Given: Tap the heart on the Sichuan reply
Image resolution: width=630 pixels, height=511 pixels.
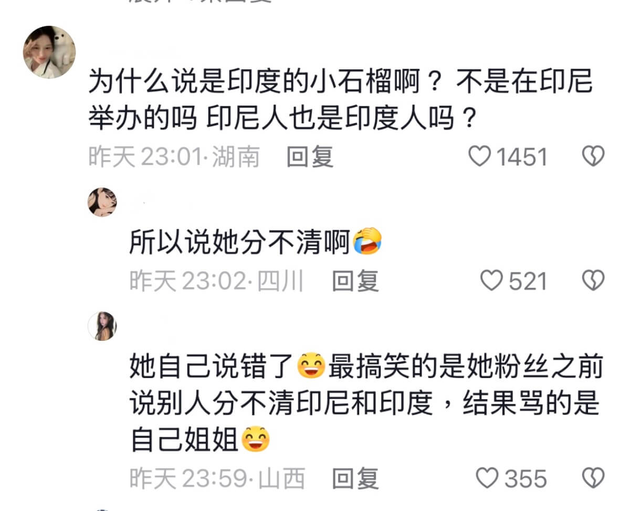Looking at the screenshot, I should click(x=492, y=281).
